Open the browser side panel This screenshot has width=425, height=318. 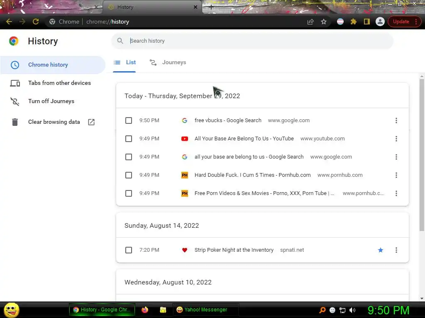click(367, 22)
